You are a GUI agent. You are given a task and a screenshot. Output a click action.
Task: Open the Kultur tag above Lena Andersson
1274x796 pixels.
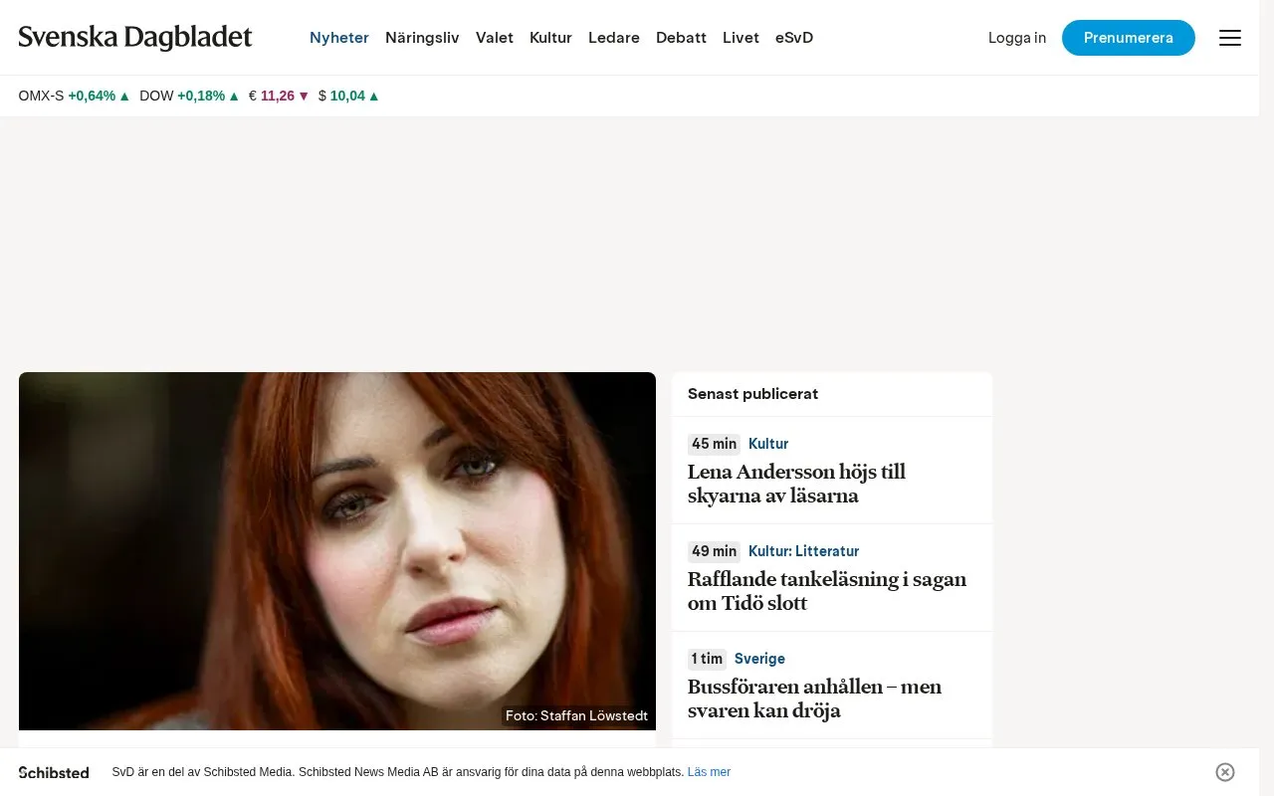click(x=768, y=444)
